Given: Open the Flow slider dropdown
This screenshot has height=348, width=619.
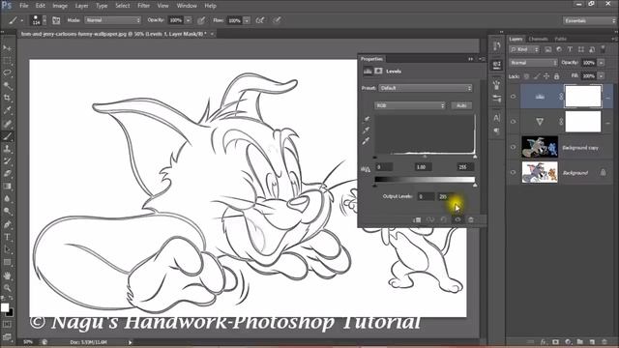Looking at the screenshot, I should 247,20.
